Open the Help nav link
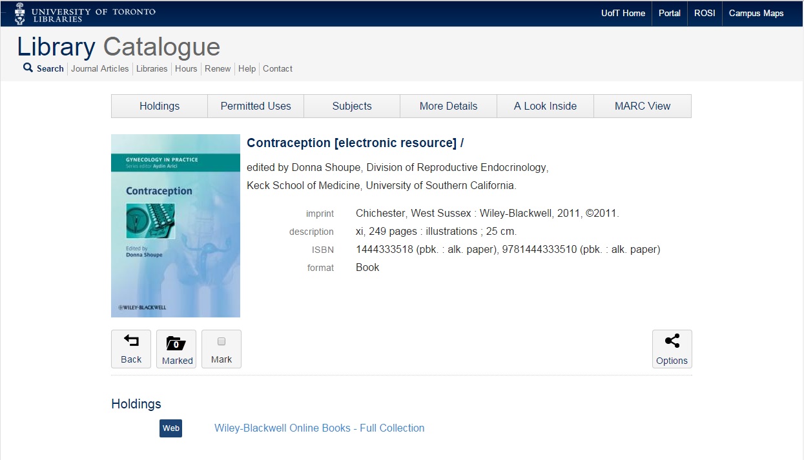804x460 pixels. (247, 68)
